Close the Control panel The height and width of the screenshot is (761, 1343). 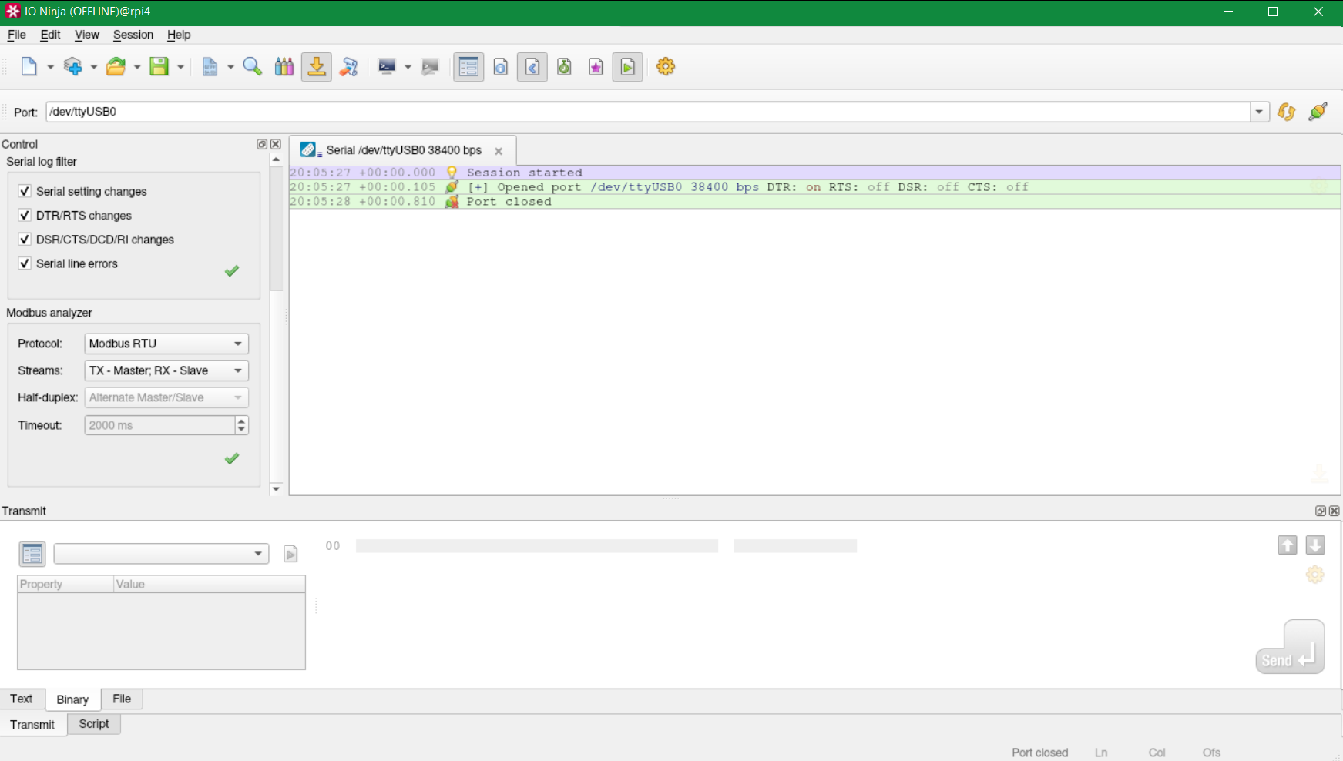coord(276,144)
